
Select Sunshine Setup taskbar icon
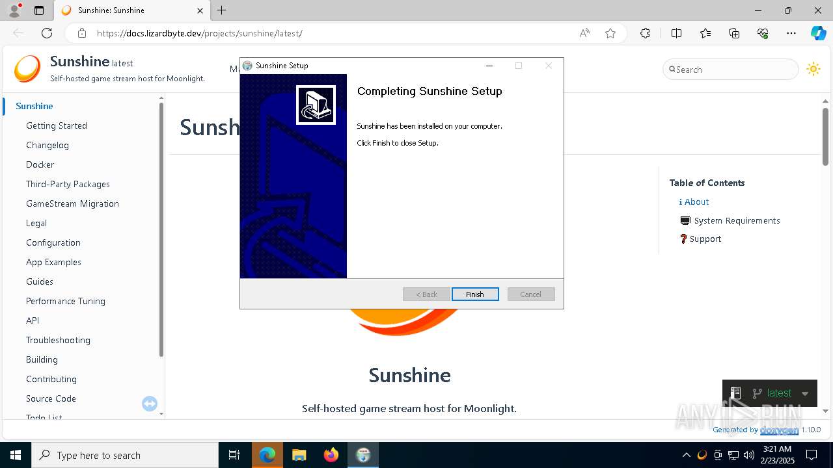[x=363, y=455]
